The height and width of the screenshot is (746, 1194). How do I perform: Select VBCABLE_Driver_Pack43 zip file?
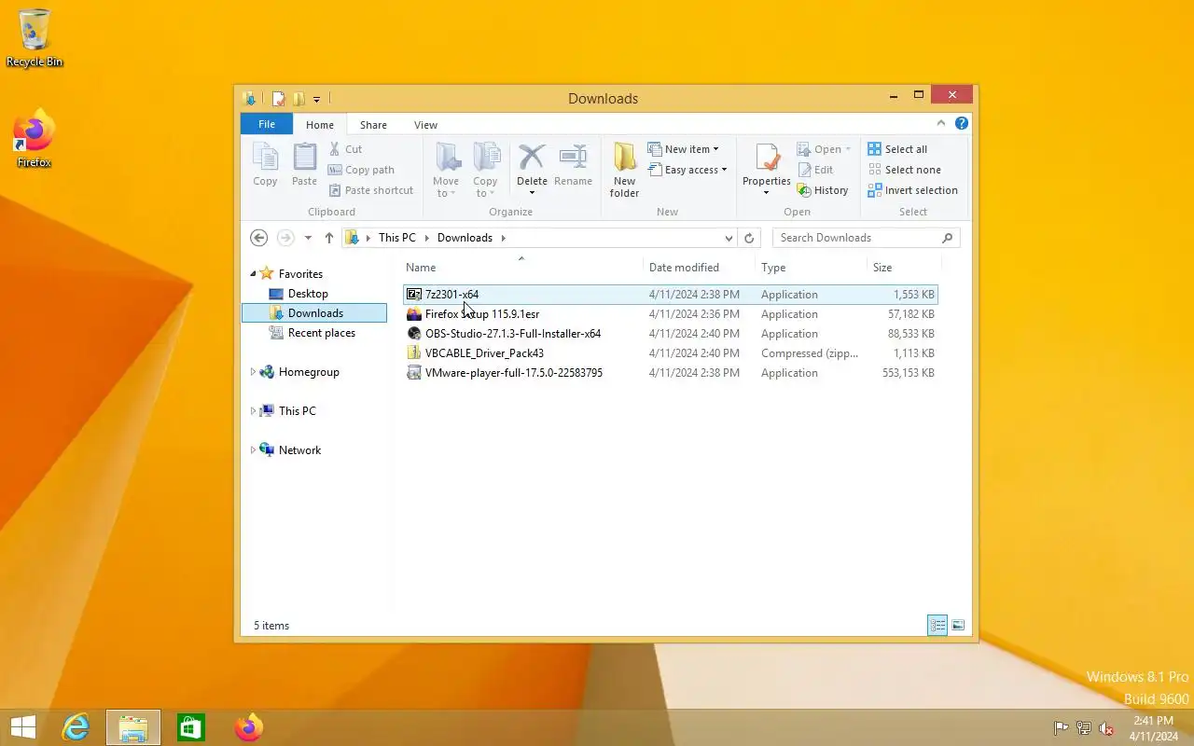pos(670,353)
